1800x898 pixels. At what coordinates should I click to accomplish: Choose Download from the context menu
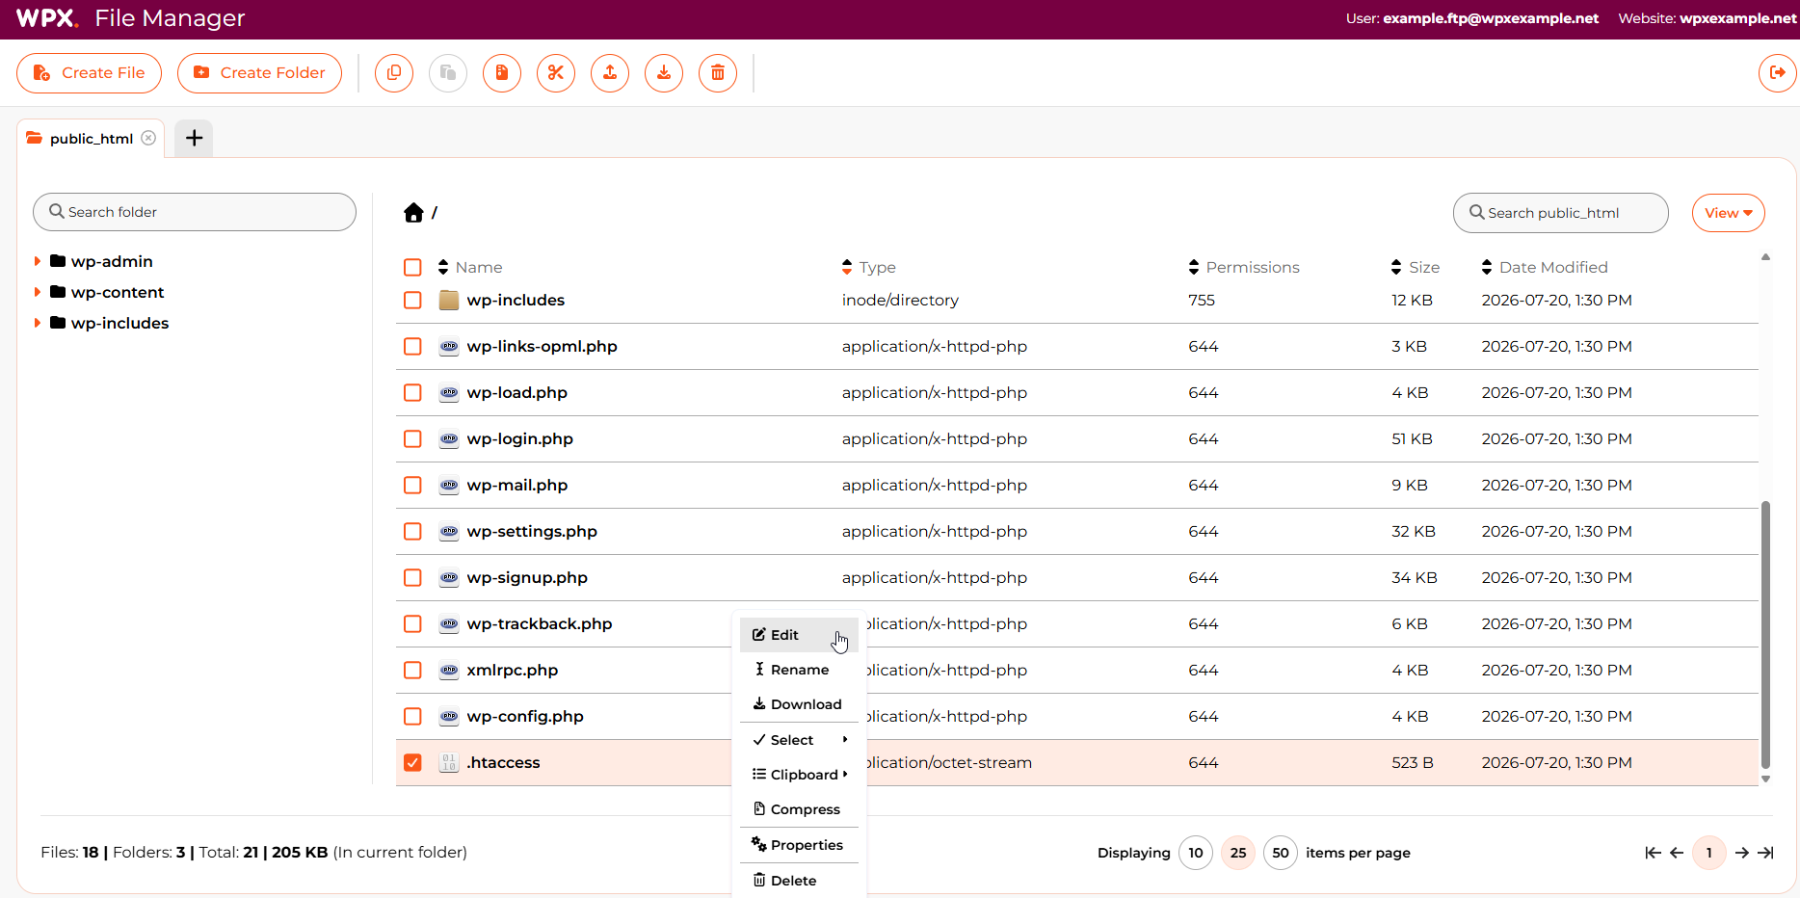799,704
